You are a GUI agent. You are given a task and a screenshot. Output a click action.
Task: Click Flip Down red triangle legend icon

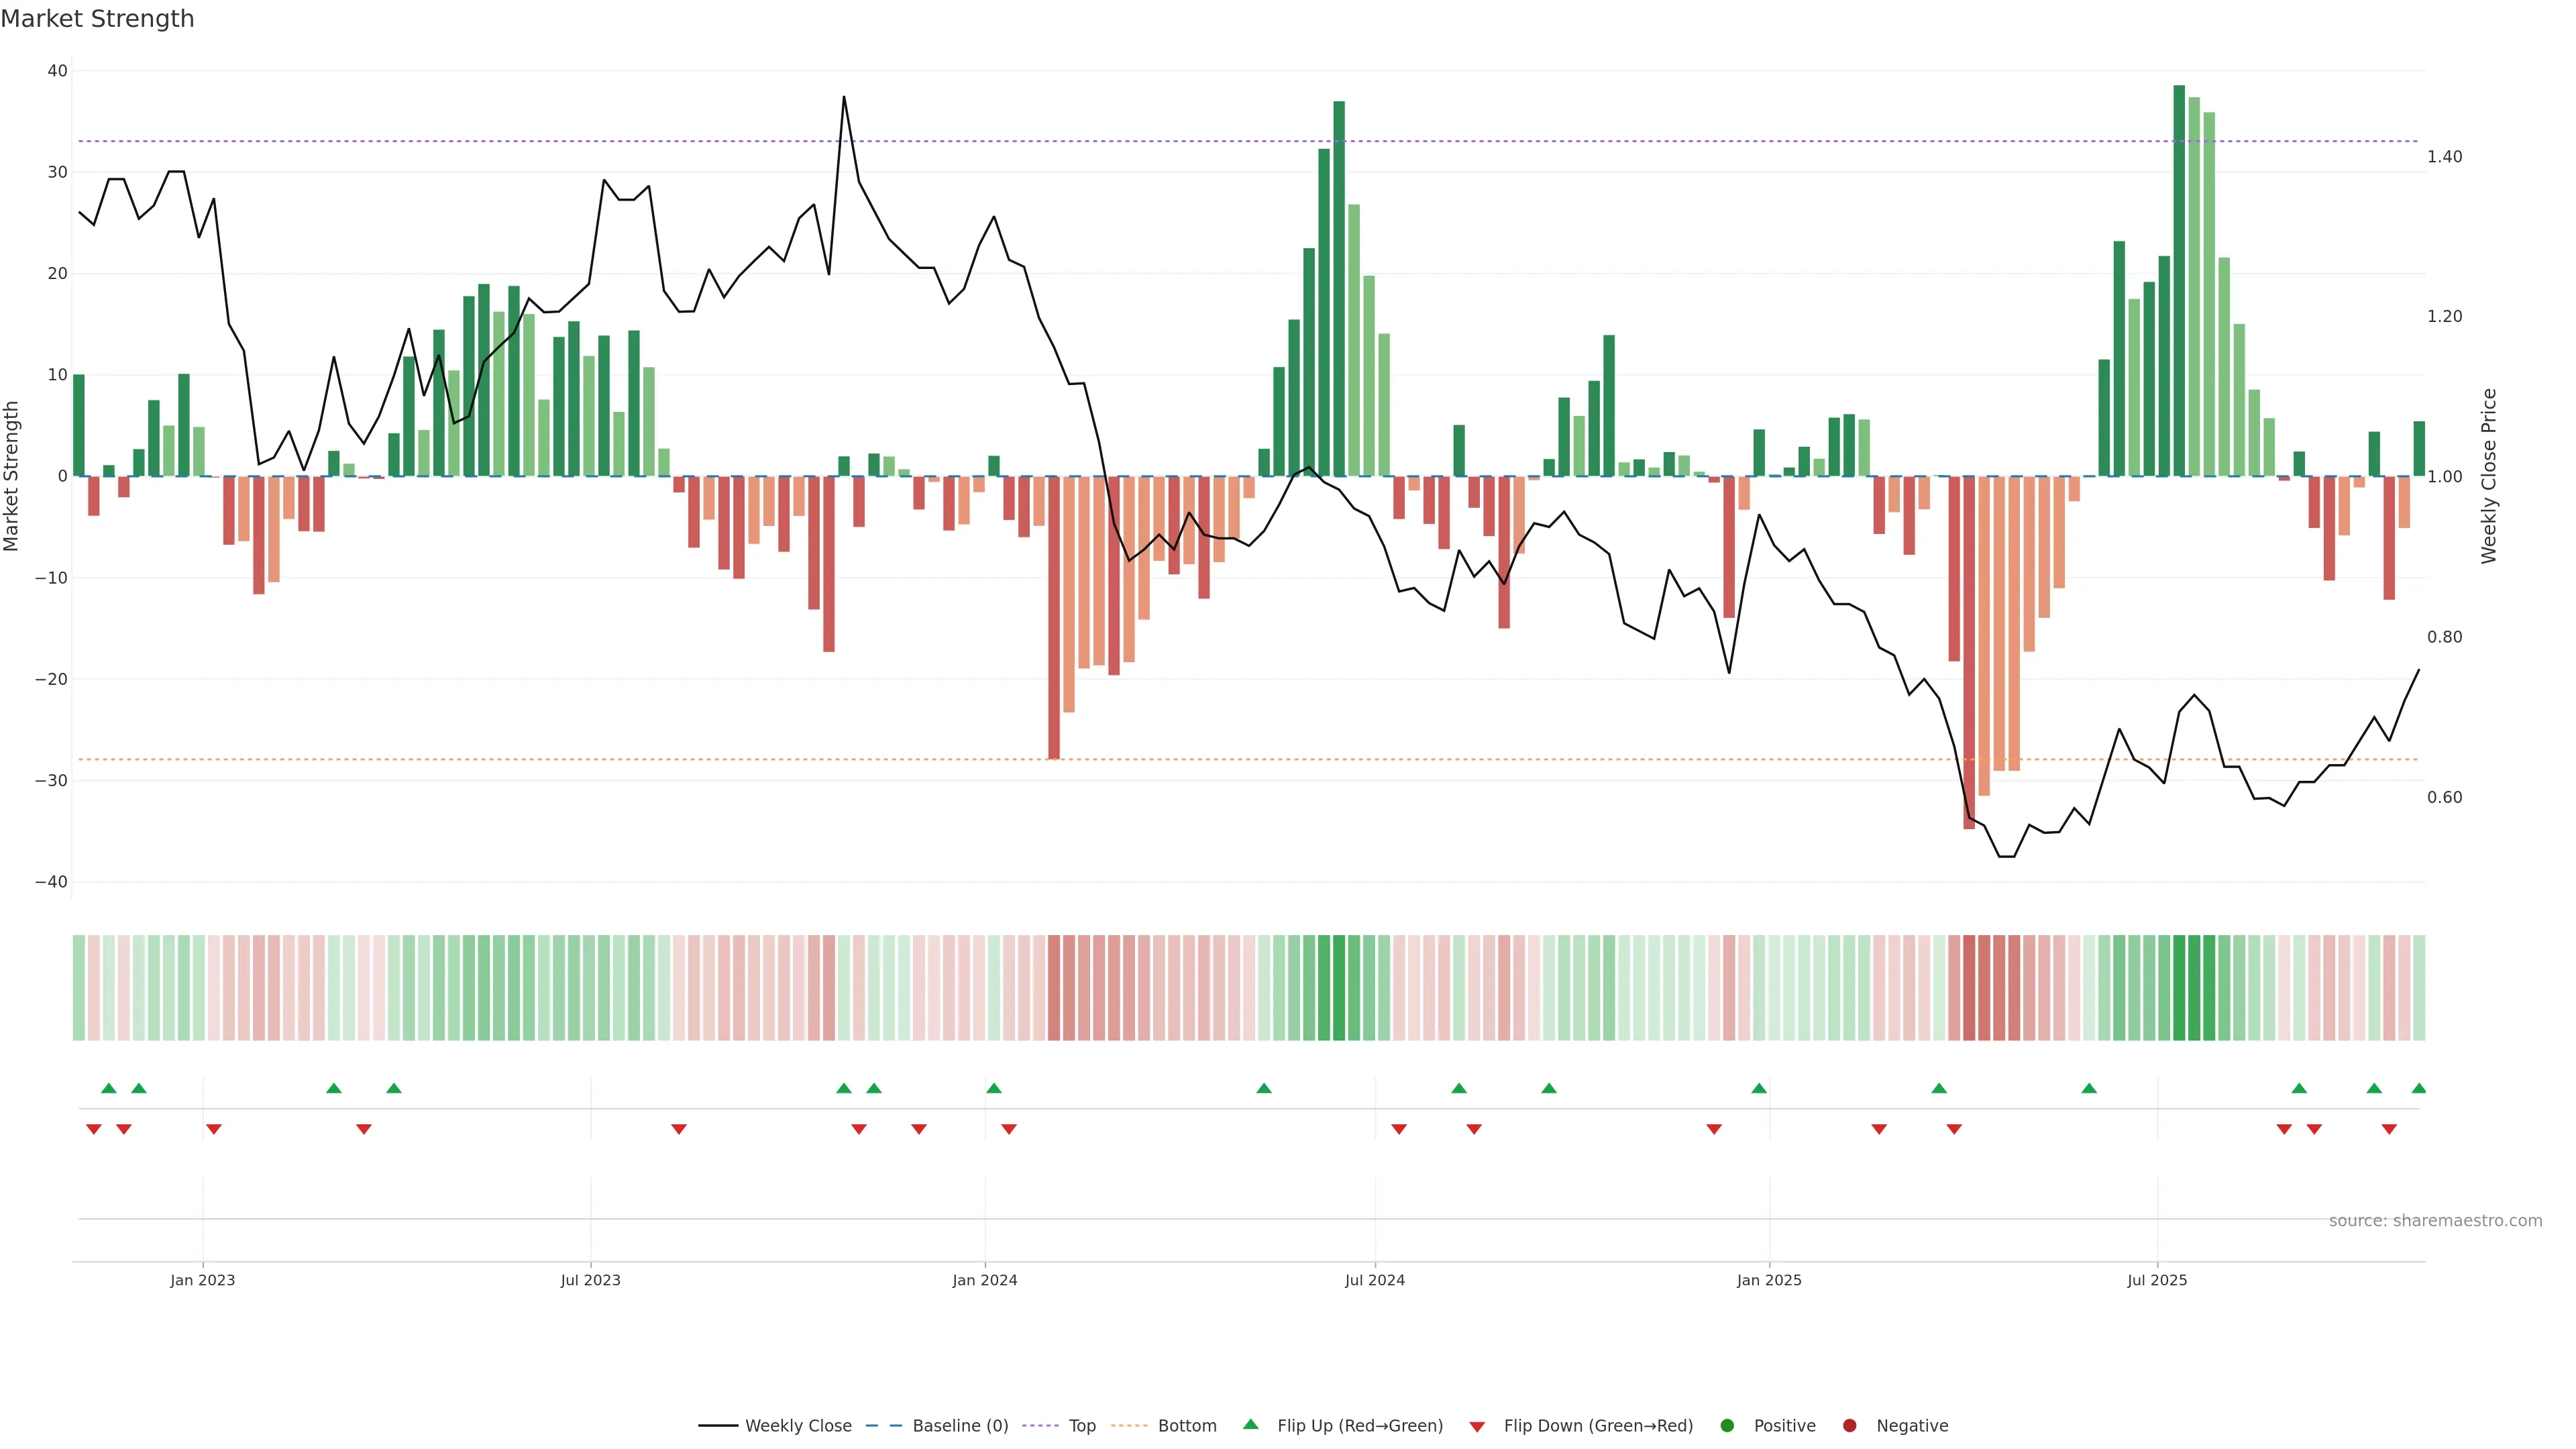pos(1477,1426)
